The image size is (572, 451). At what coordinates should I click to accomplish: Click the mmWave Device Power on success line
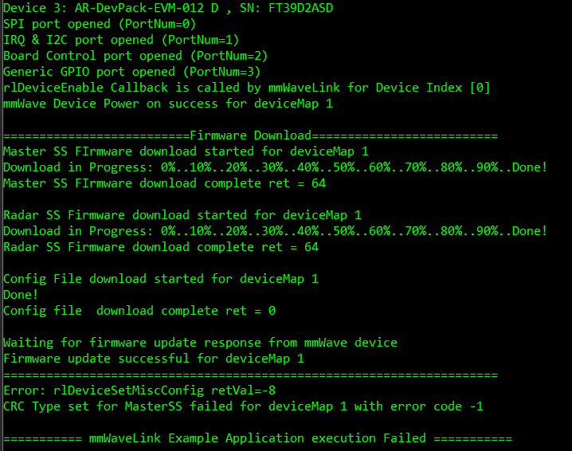coord(168,104)
